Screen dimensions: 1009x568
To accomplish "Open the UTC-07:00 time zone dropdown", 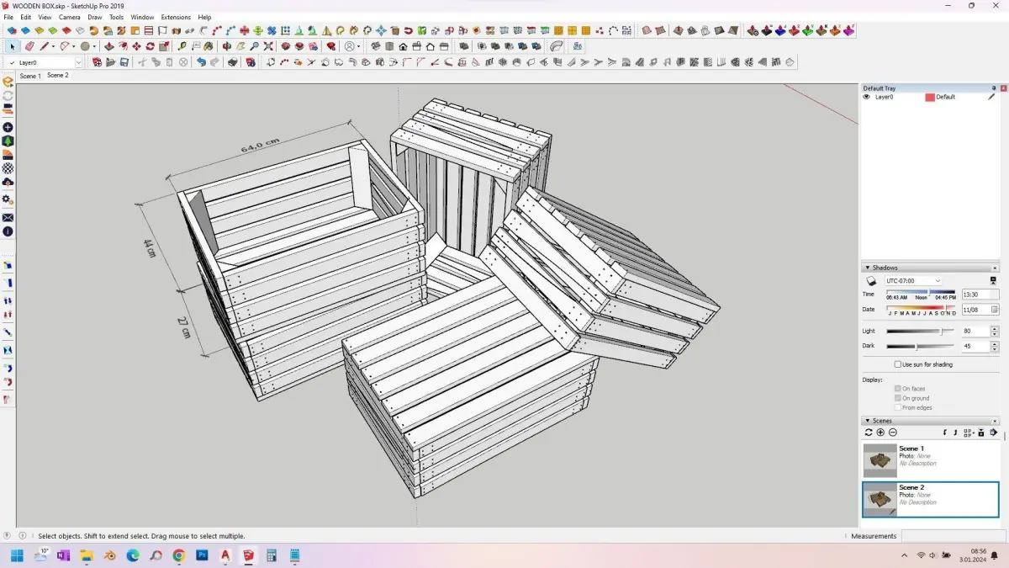I will click(913, 280).
